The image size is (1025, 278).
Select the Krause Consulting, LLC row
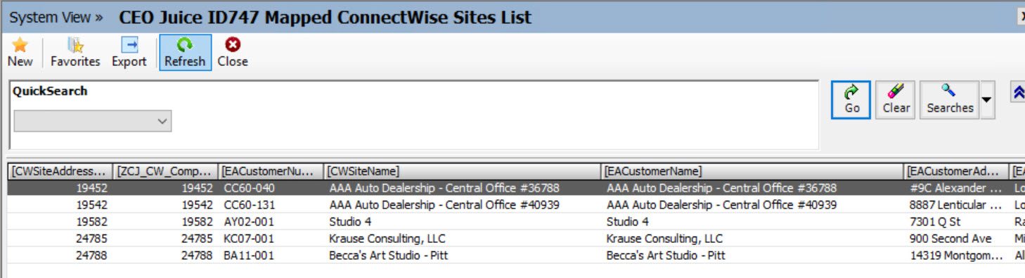516,239
